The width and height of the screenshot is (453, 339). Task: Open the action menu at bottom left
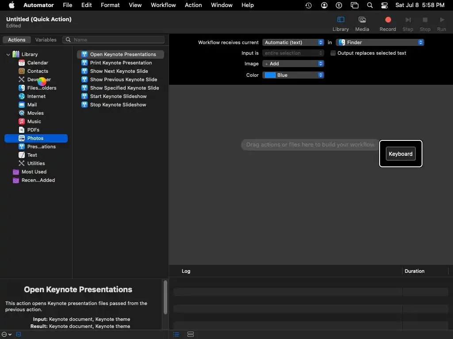tap(7, 334)
